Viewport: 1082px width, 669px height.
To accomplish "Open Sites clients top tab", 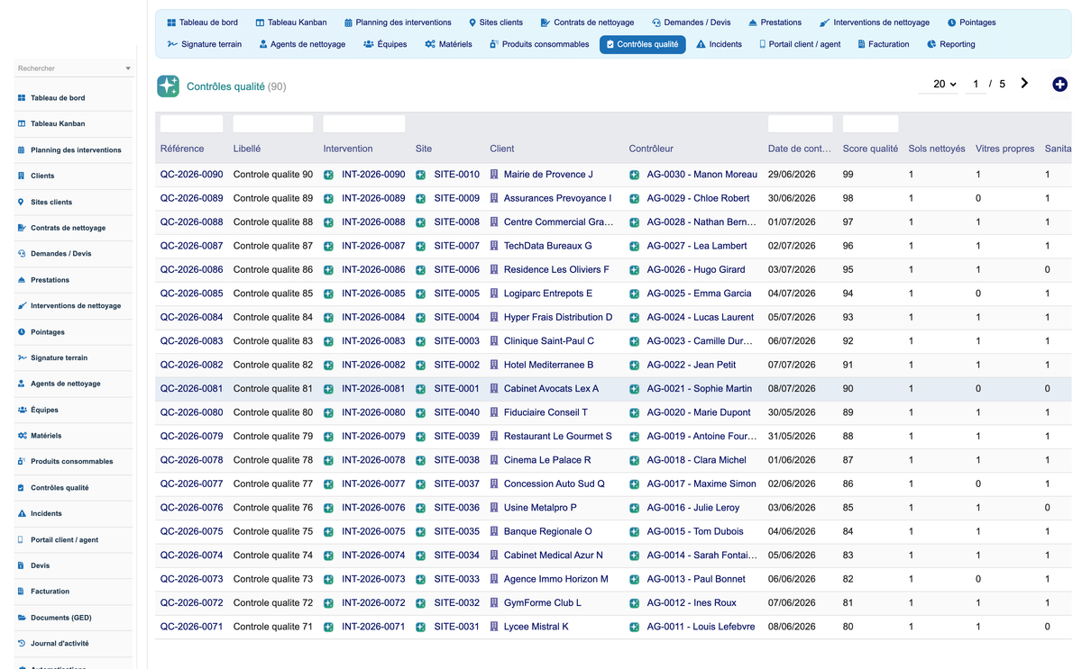I will coord(495,23).
